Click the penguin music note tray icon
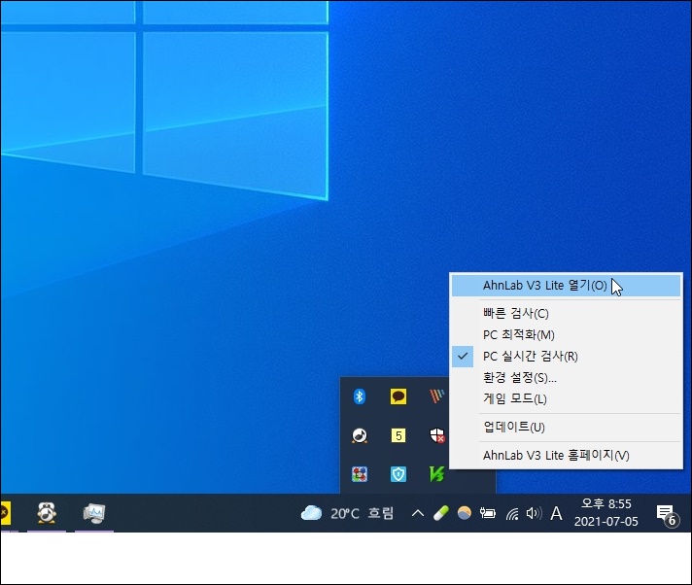 point(360,436)
